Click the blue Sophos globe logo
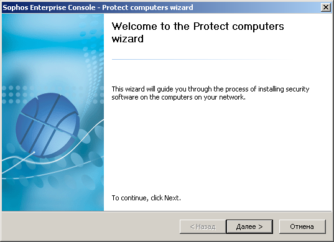The image size is (334, 242). [47, 125]
